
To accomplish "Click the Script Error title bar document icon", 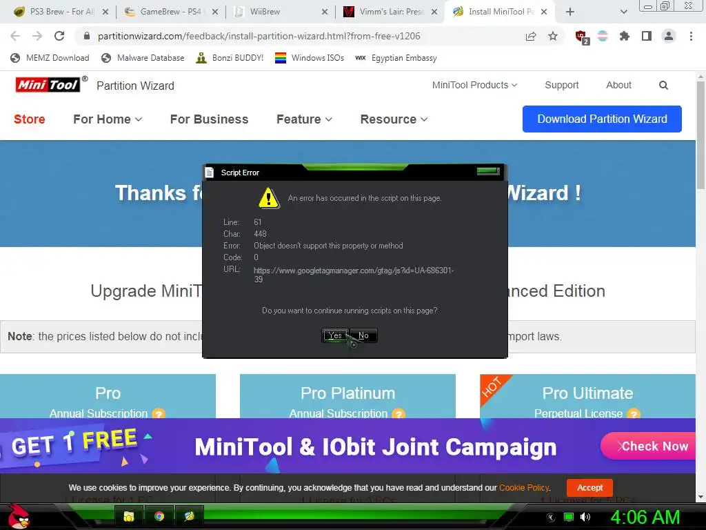I will 210,173.
